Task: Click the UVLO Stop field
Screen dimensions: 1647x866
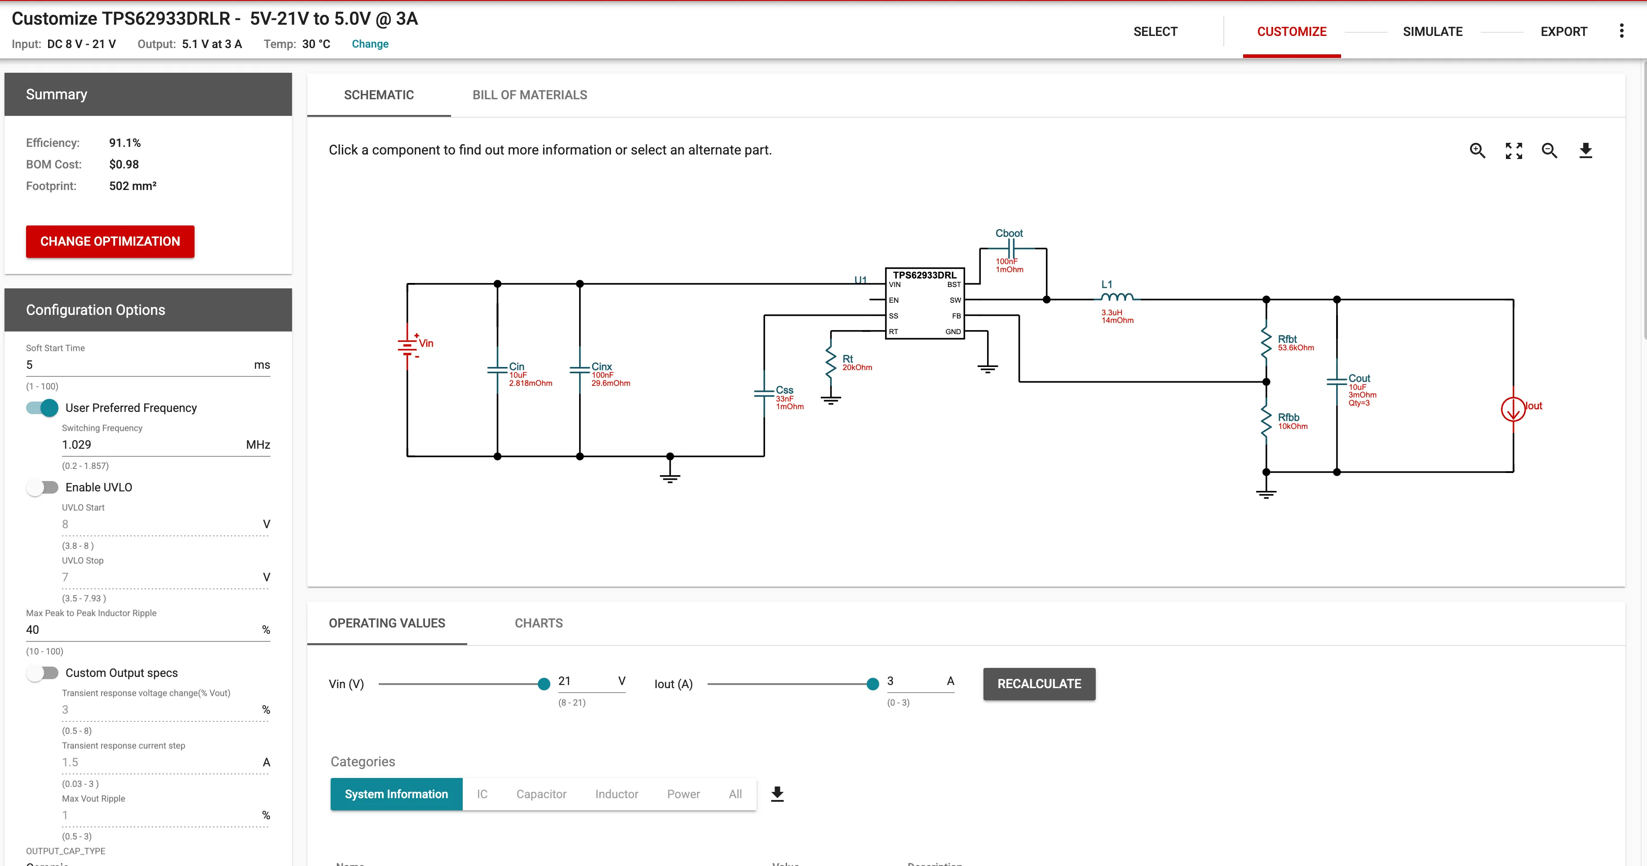Action: coord(166,577)
